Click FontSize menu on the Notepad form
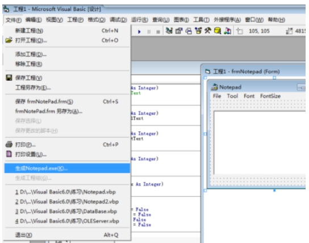This screenshot has width=309, height=243. pyautogui.click(x=270, y=96)
